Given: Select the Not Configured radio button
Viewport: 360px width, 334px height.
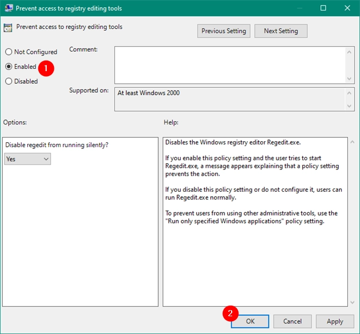Looking at the screenshot, I should click(x=9, y=52).
